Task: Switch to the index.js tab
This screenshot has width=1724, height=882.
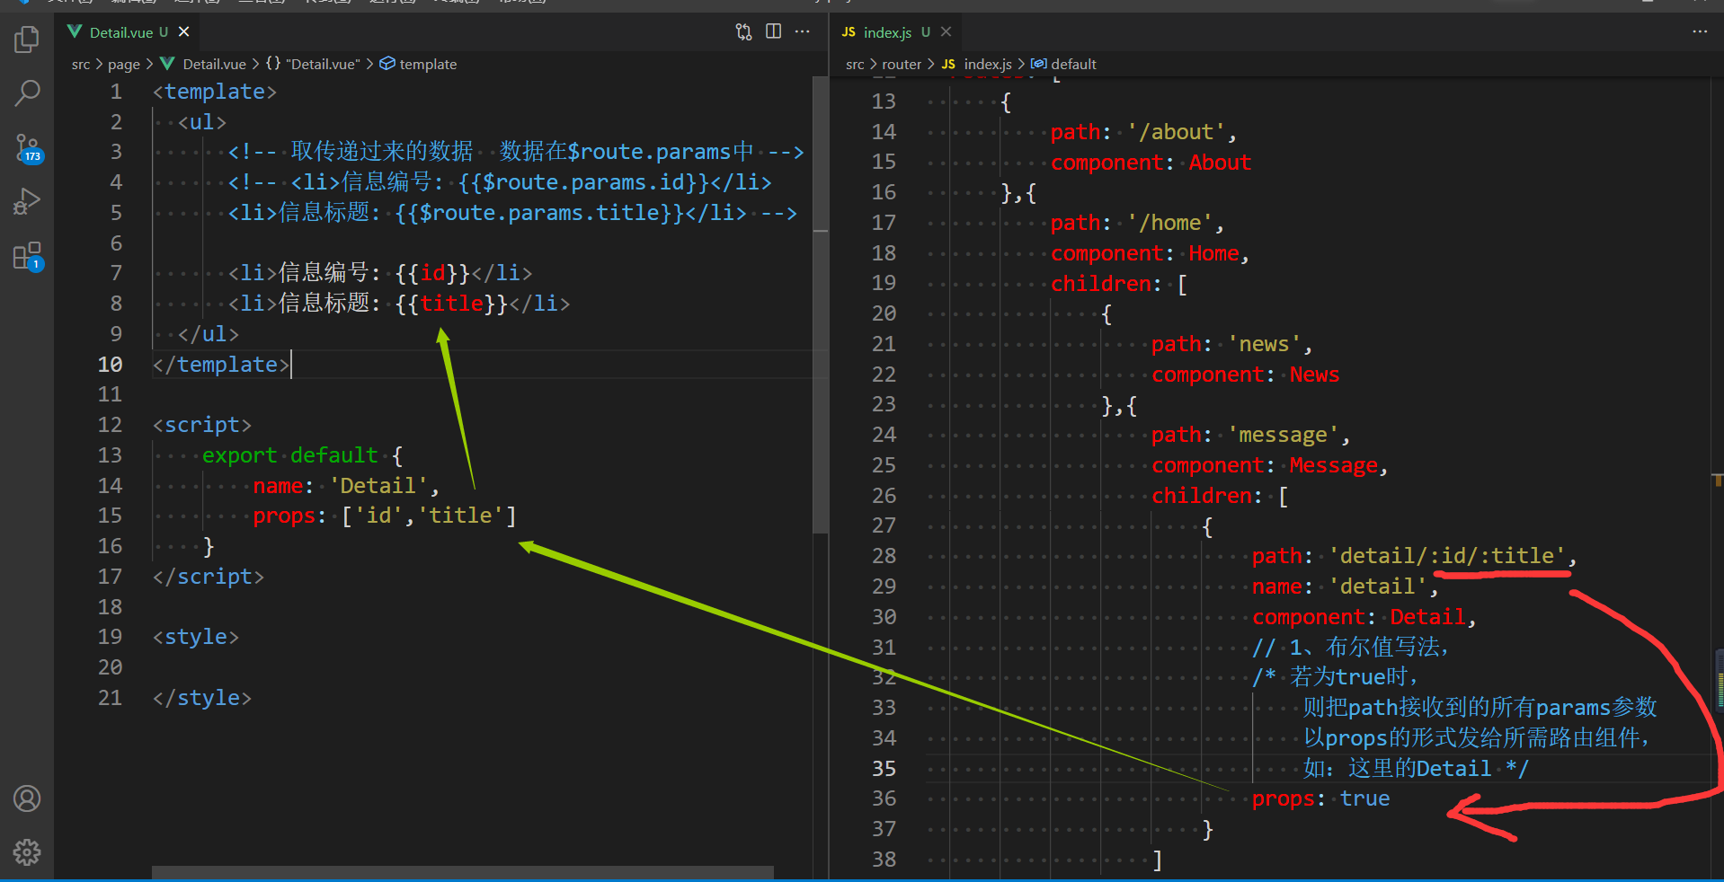Action: [895, 31]
